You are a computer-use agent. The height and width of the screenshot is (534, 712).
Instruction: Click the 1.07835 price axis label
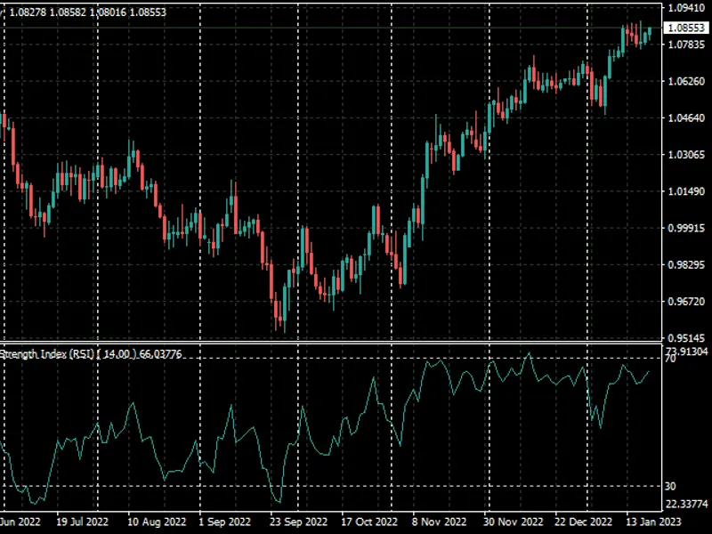coord(686,44)
